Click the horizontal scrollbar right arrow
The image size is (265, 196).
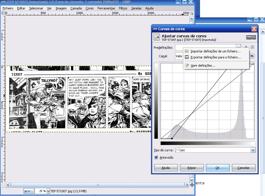click(x=187, y=185)
